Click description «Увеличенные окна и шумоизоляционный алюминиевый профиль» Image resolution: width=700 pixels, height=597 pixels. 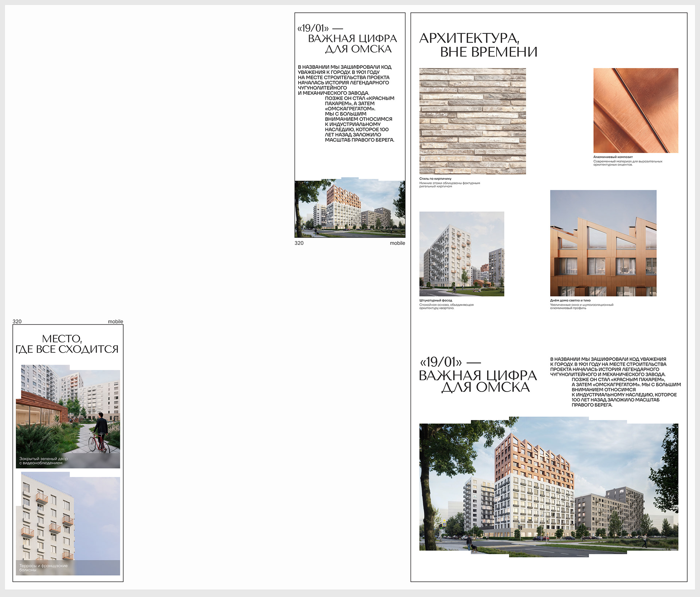(x=582, y=306)
